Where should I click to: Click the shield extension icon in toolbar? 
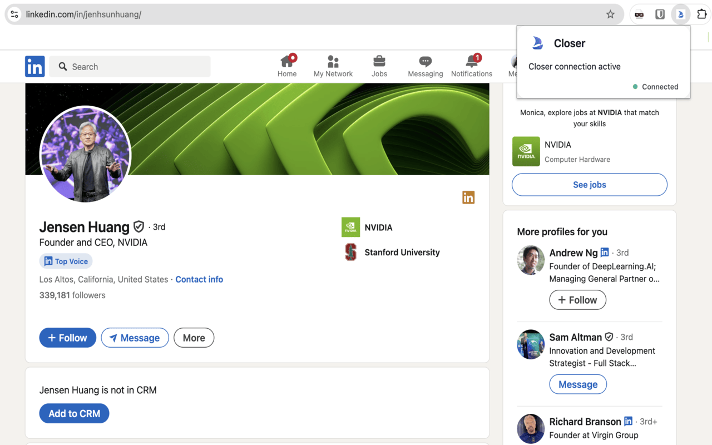[660, 14]
